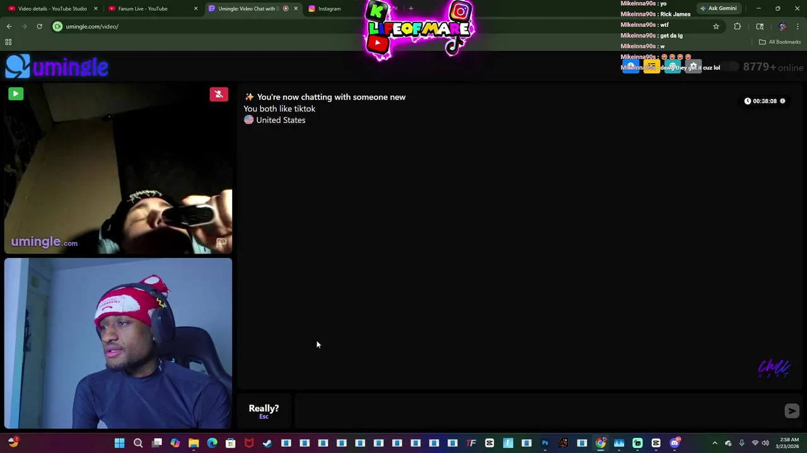Click the info icon beside the timer
807x453 pixels.
[782, 101]
